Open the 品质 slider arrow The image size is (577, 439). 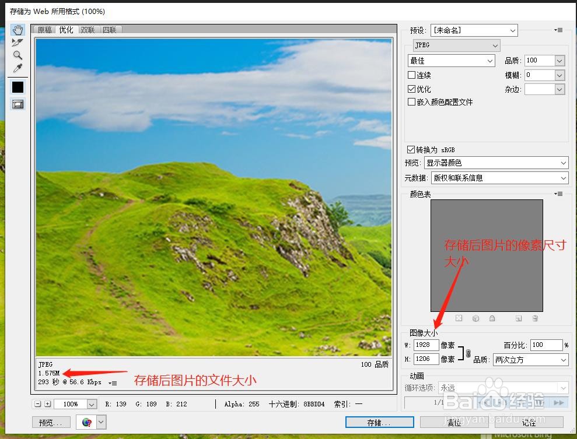[x=559, y=61]
